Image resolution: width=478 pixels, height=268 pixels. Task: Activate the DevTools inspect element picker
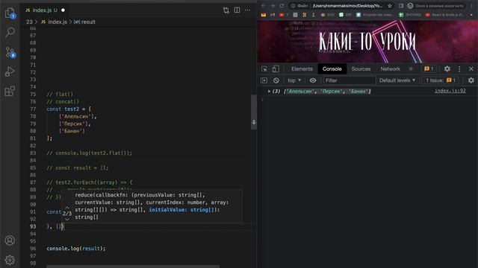coord(264,69)
